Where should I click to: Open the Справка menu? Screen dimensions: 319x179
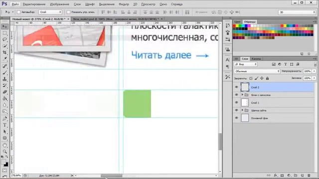coord(176,4)
